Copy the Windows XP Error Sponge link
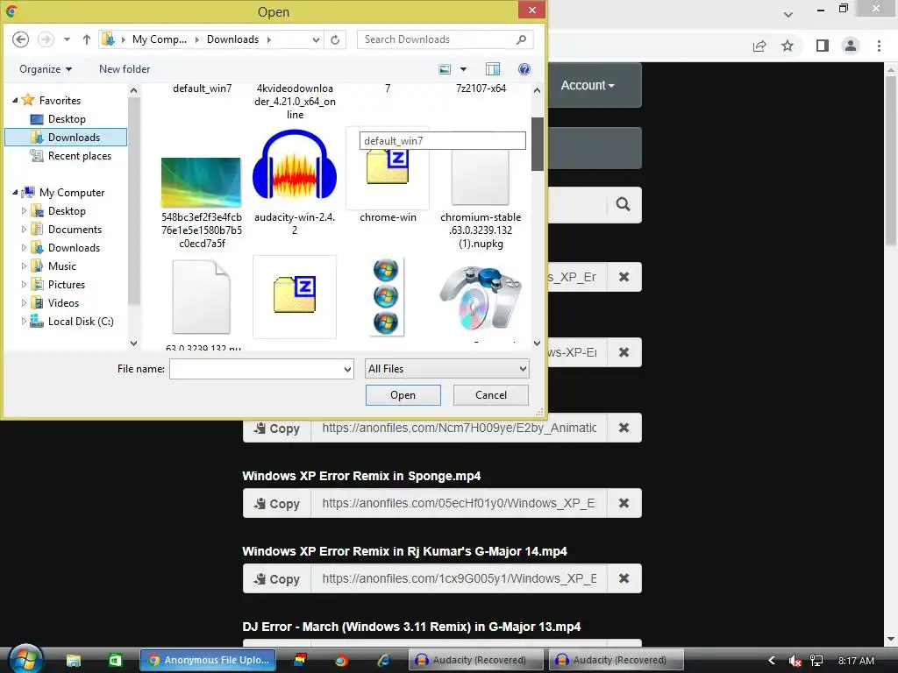This screenshot has width=898, height=673. click(x=277, y=503)
